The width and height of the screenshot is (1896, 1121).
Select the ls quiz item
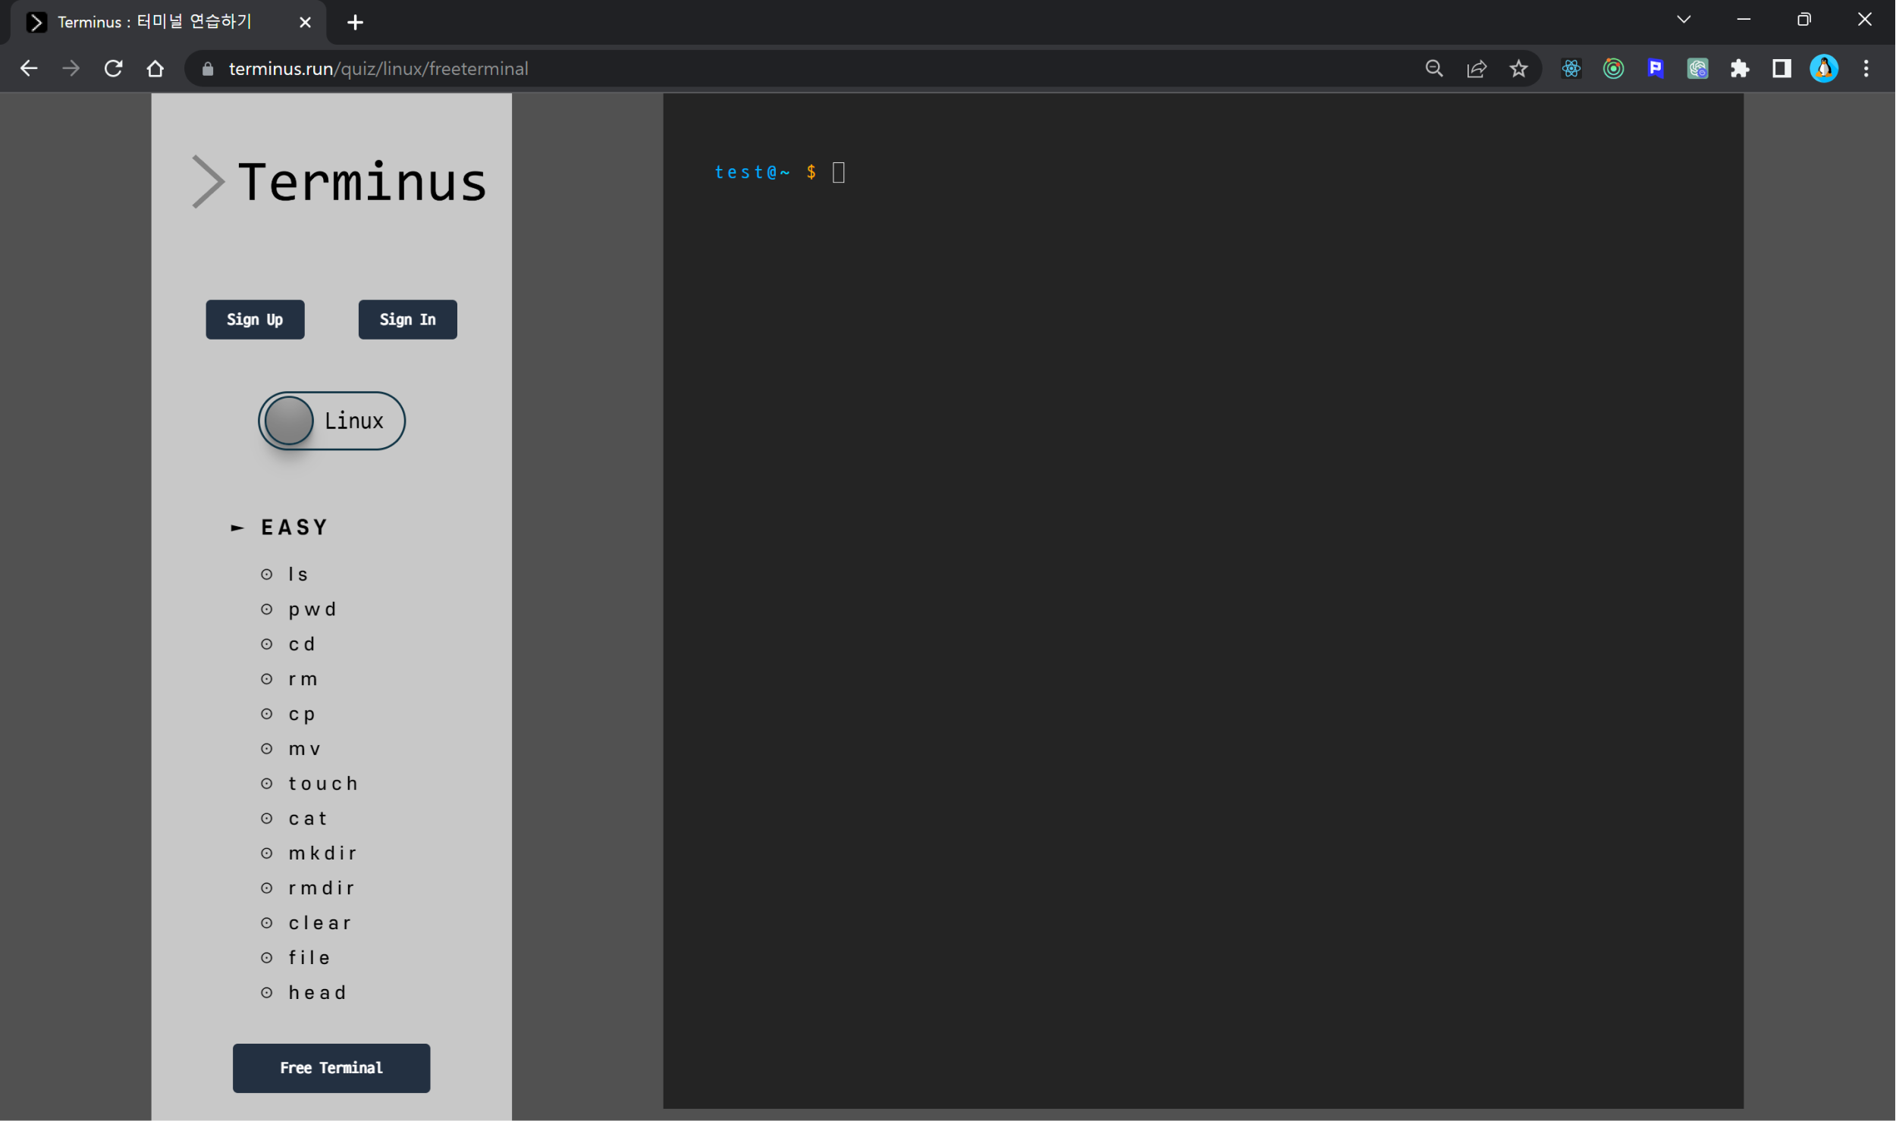click(298, 575)
